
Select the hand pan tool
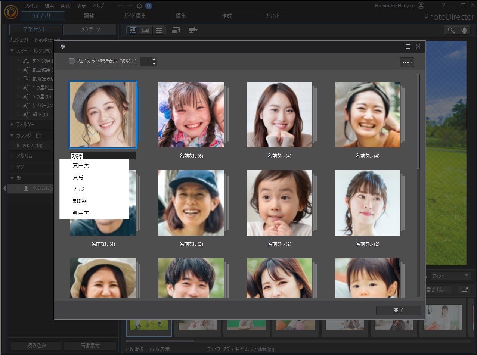pos(464,31)
